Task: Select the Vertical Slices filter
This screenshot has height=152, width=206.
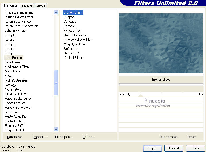Action: pyautogui.click(x=73, y=58)
